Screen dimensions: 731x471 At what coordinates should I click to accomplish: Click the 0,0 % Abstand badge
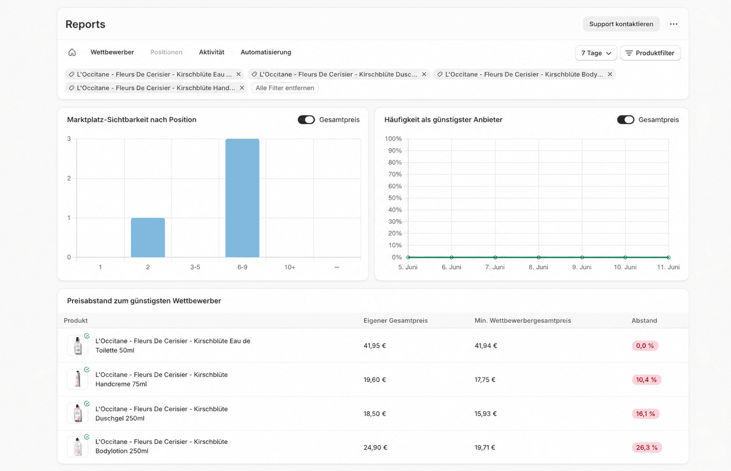click(x=645, y=346)
